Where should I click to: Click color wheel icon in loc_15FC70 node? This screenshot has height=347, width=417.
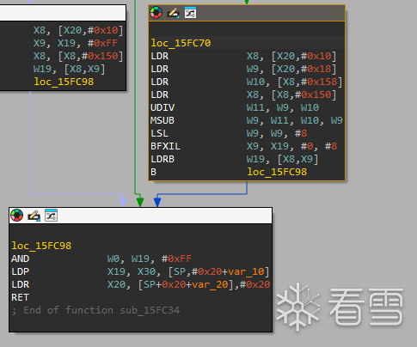[x=156, y=13]
